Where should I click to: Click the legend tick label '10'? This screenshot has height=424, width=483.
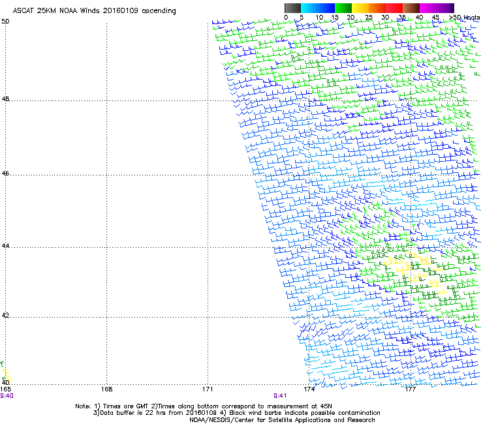click(x=319, y=18)
